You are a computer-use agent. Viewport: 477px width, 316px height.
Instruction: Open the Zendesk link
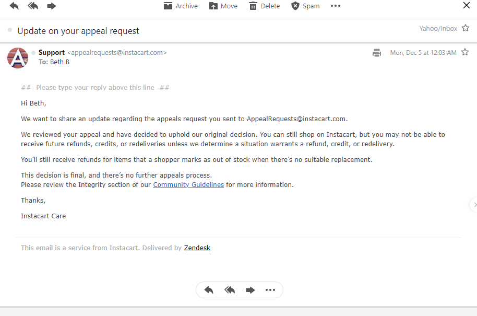(x=197, y=248)
